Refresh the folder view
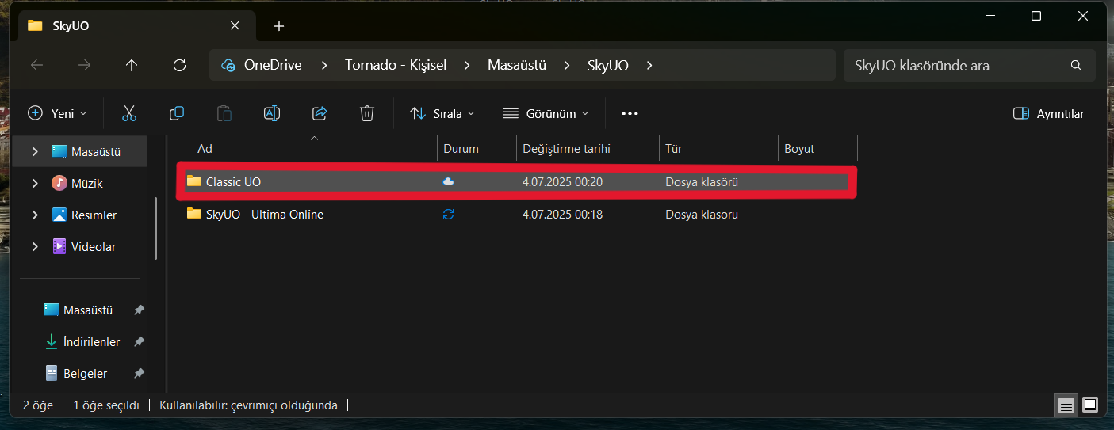This screenshot has width=1114, height=430. tap(179, 65)
